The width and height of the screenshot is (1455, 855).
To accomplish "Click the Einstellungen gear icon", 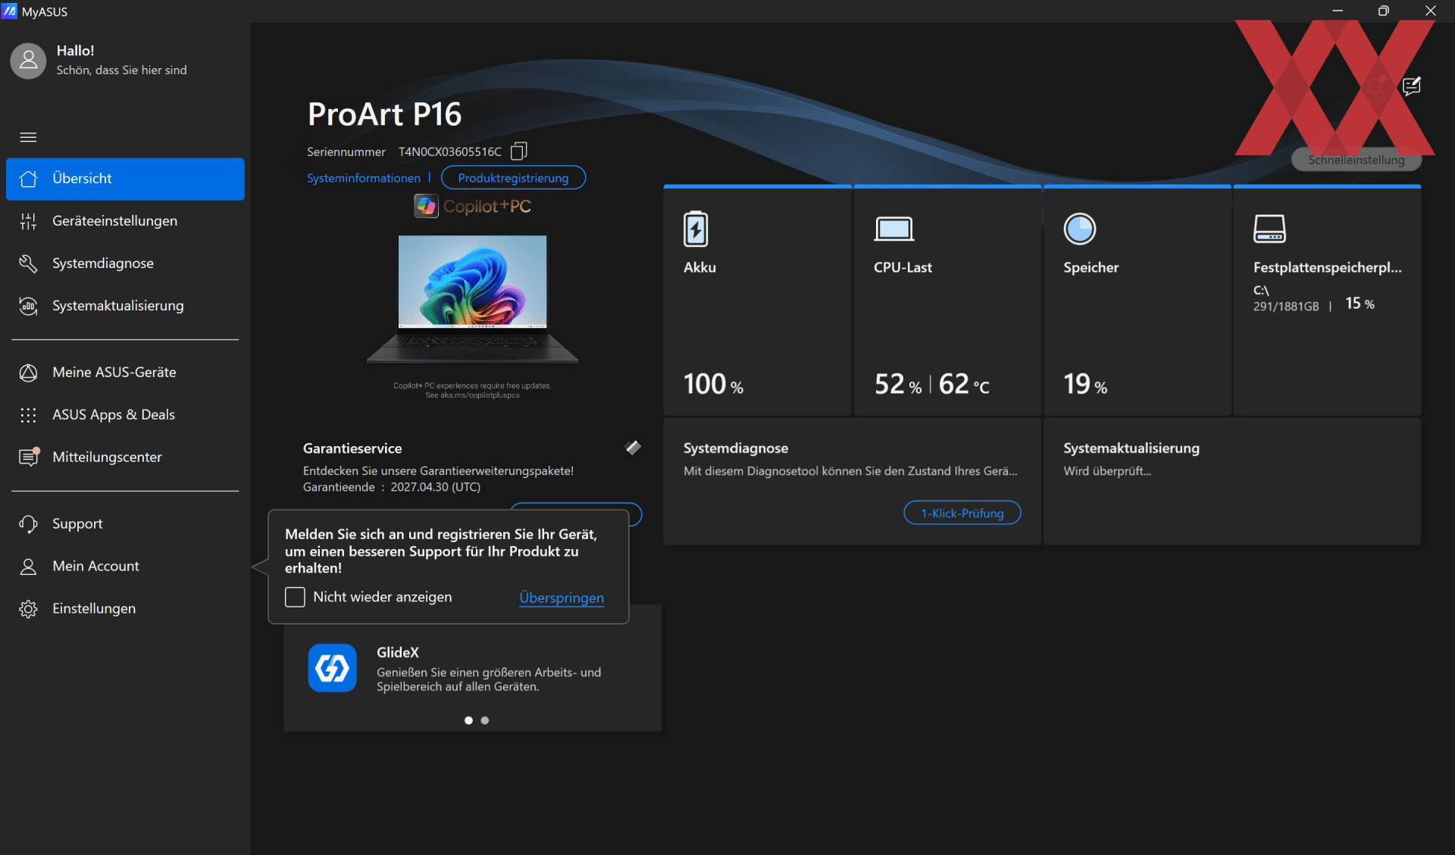I will [28, 609].
